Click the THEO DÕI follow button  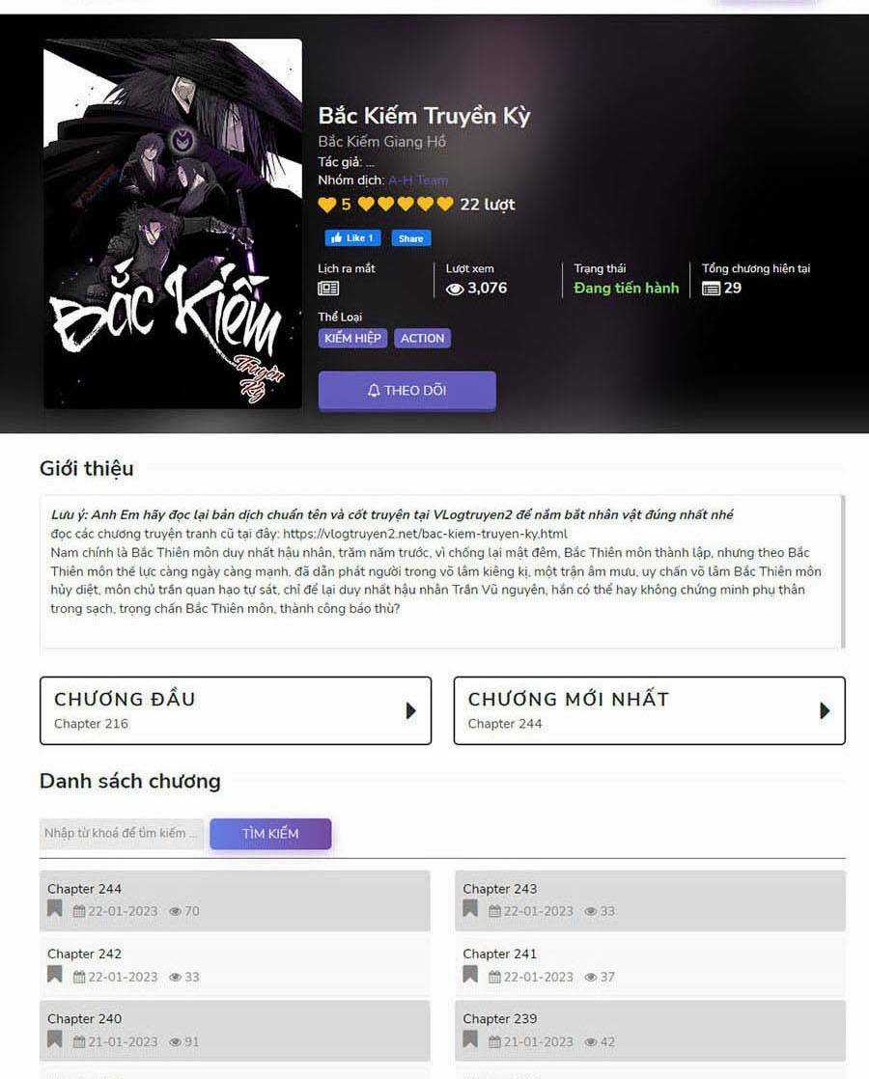(406, 390)
